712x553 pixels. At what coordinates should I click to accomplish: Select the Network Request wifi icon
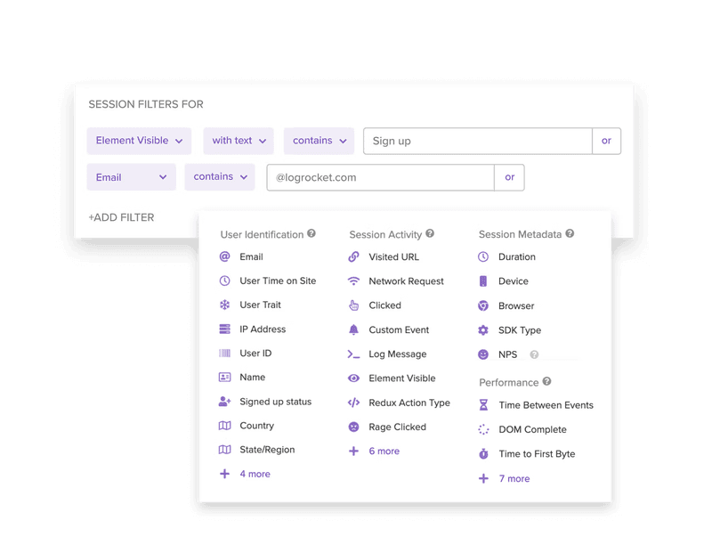pyautogui.click(x=354, y=281)
